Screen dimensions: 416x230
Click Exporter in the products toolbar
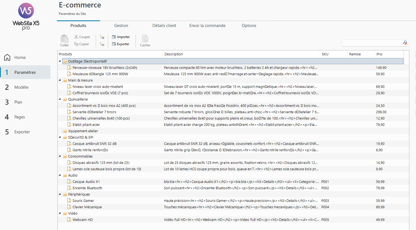[x=121, y=44]
